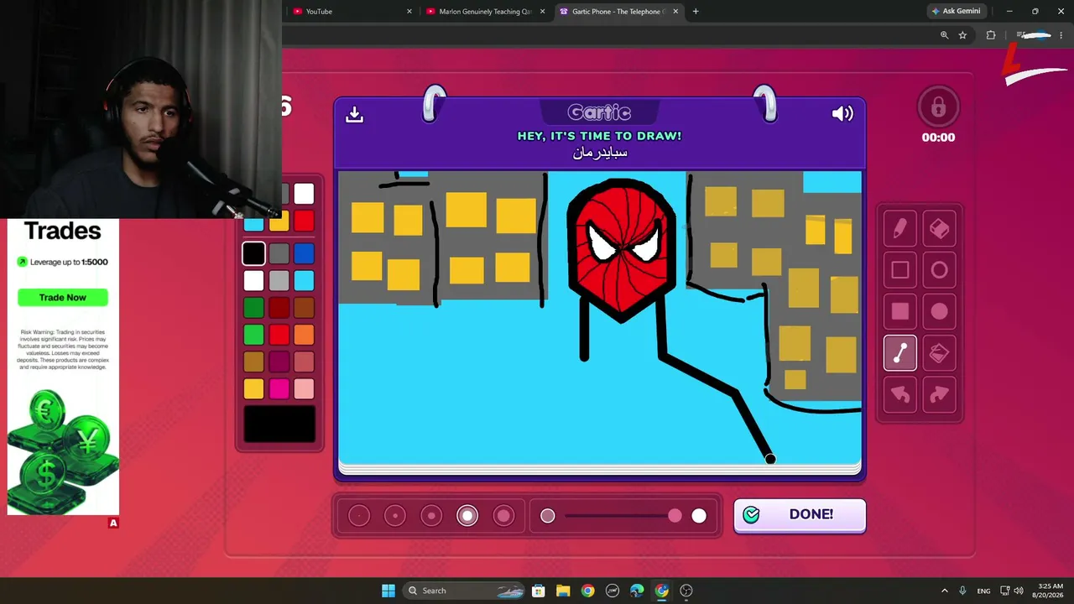Select the largest brush size
The image size is (1074, 604).
(503, 516)
